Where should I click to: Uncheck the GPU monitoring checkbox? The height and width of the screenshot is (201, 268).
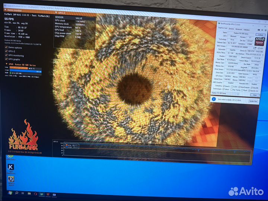pyautogui.click(x=6, y=55)
